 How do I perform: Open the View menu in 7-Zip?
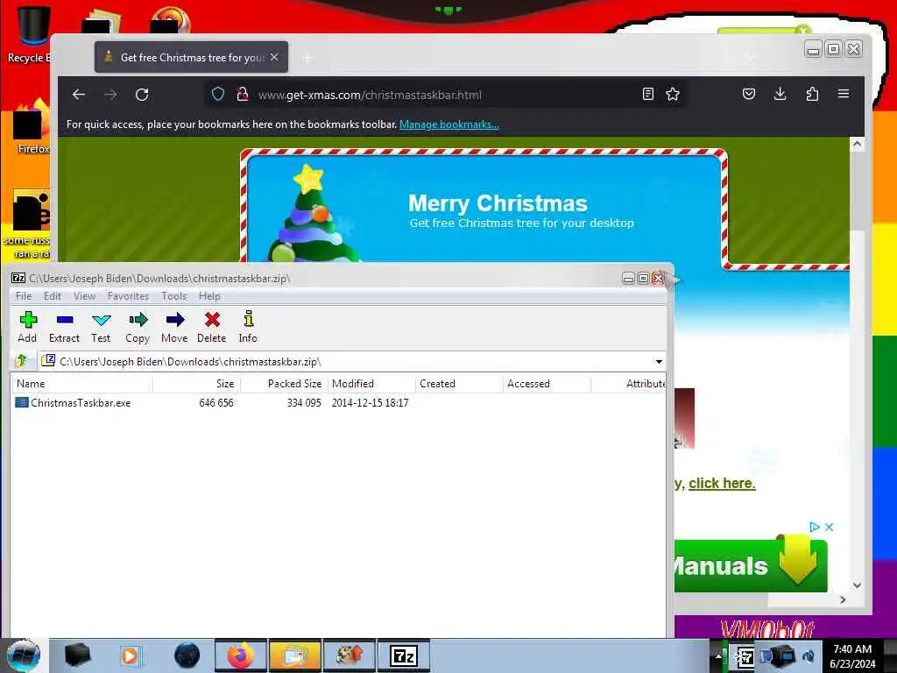pos(84,296)
